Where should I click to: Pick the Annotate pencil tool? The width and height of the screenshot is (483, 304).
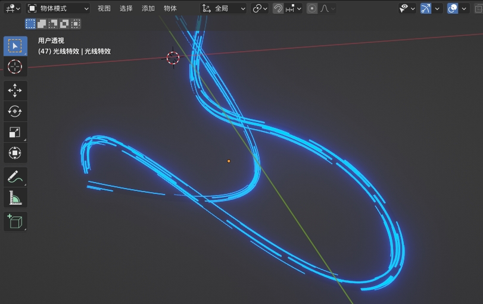click(x=15, y=177)
